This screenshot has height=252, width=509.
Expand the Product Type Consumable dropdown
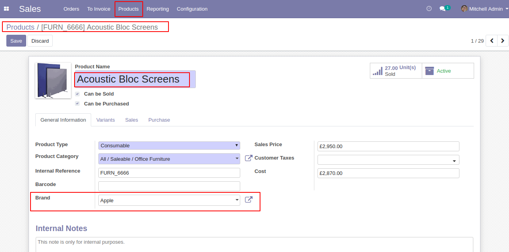169,145
